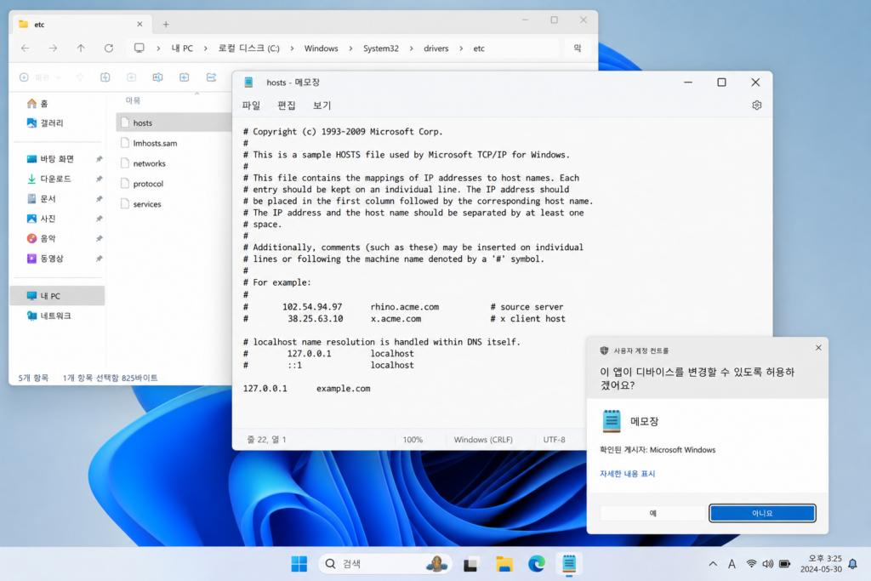The height and width of the screenshot is (581, 871).
Task: Click 예 in the UAC prompt
Action: (652, 513)
